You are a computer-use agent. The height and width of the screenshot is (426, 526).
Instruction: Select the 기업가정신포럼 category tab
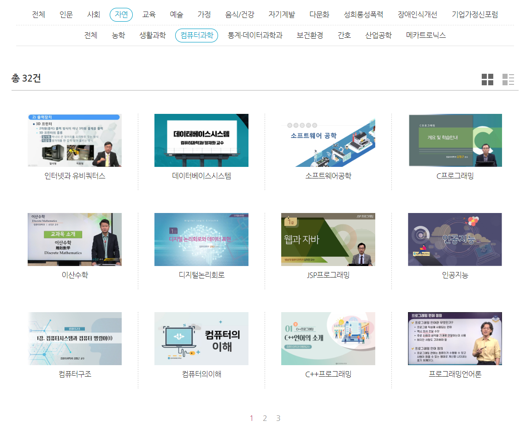coord(475,14)
